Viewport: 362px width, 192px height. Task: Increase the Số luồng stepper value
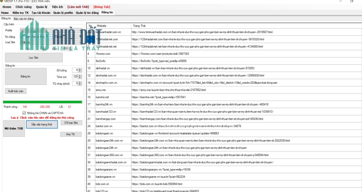(x=80, y=69)
